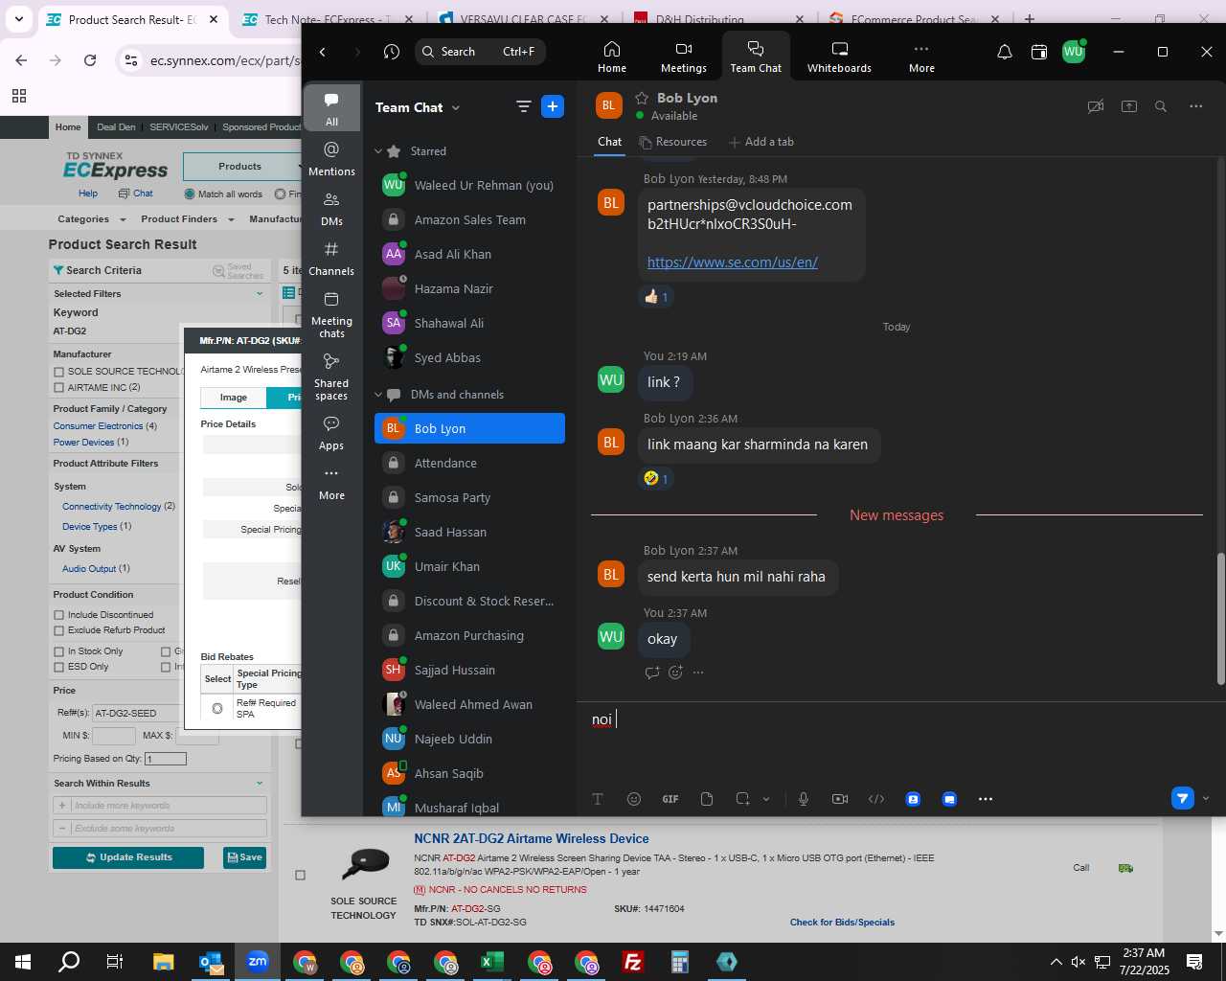1226x981 pixels.
Task: Filter the Team Chat list
Action: [x=524, y=106]
